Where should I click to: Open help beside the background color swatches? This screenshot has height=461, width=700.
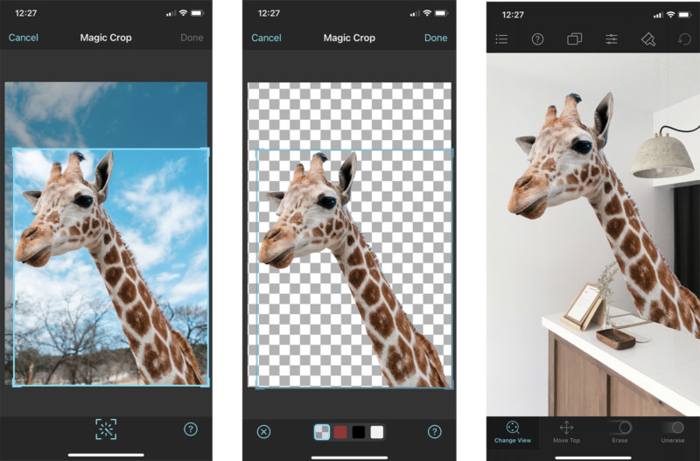pos(434,431)
